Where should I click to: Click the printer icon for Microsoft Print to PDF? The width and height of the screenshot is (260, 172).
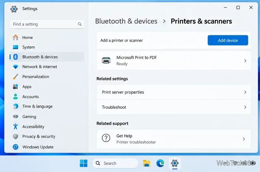[106, 60]
